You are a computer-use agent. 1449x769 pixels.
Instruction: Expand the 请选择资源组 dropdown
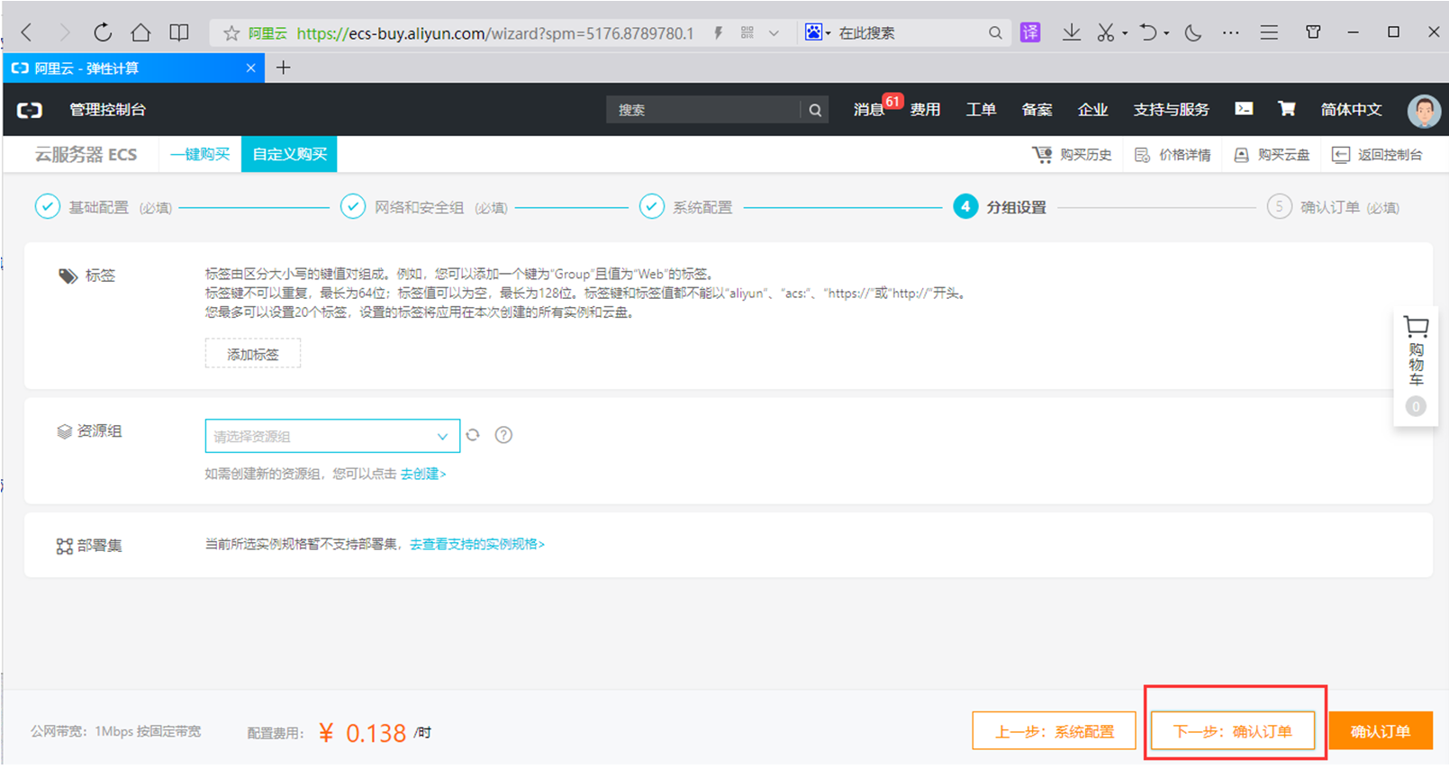click(331, 436)
